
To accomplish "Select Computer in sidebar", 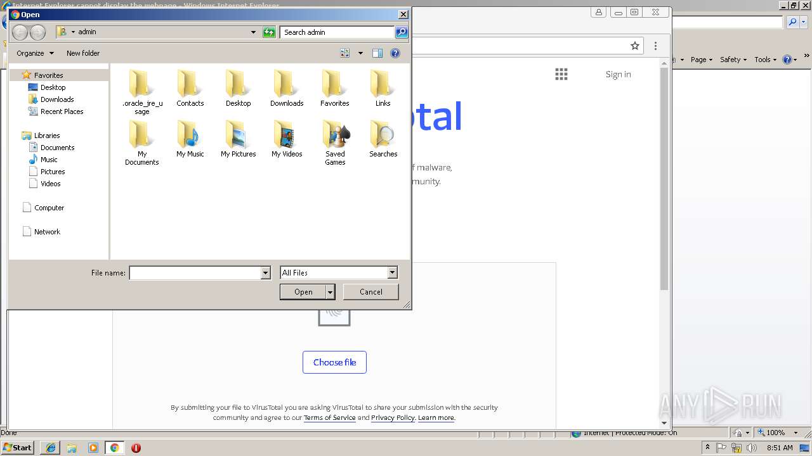I will 49,208.
